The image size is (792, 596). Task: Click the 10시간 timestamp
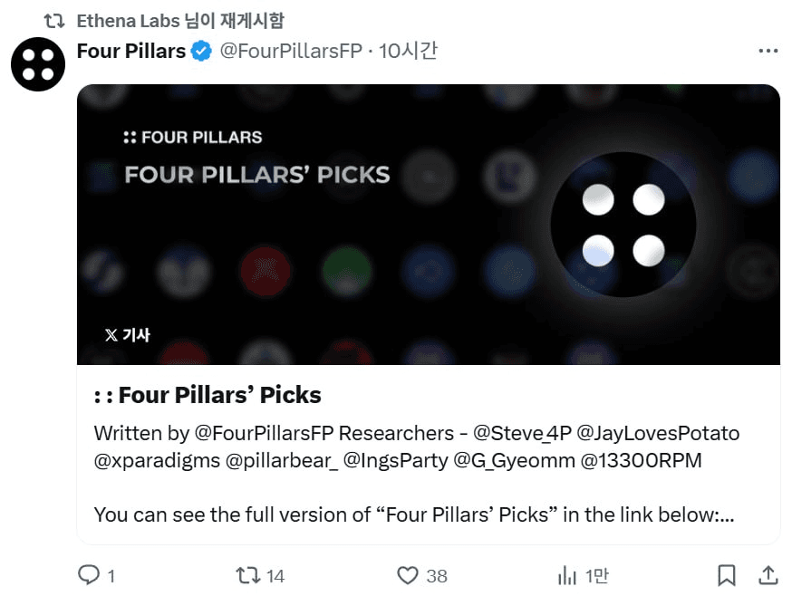[408, 51]
